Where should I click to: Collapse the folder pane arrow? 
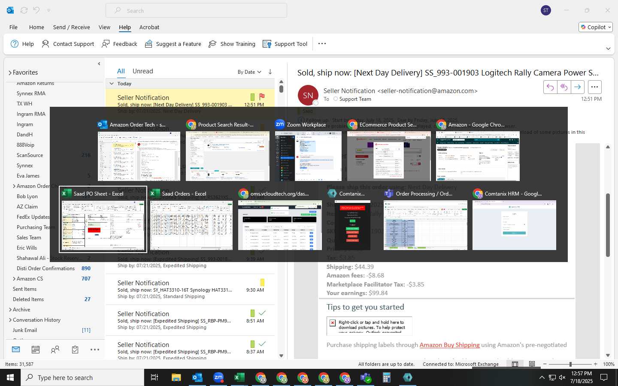coord(99,64)
